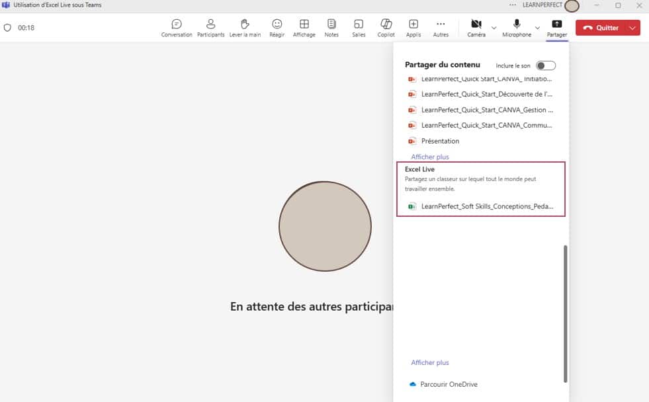The image size is (649, 402).
Task: Share LearnPerfect_Quick_Start_CANVA_Gestion file
Action: click(480, 110)
